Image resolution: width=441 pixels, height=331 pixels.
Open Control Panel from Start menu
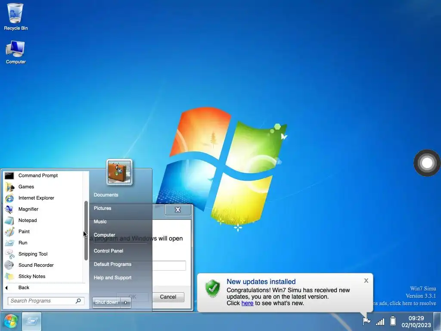pos(108,251)
